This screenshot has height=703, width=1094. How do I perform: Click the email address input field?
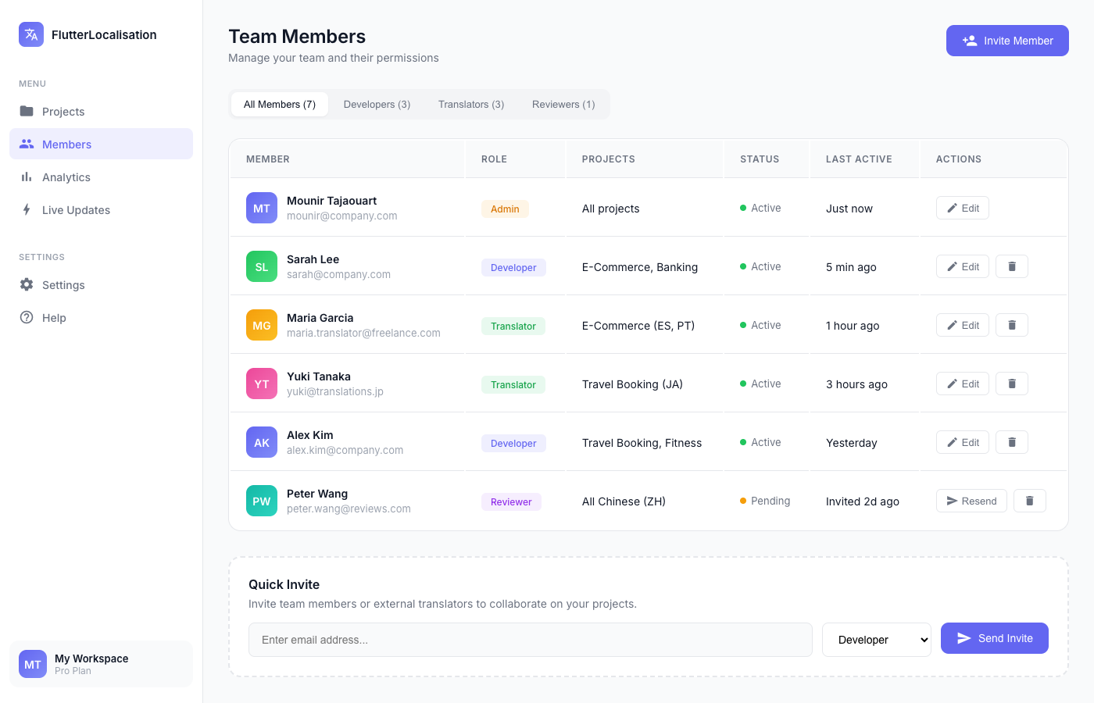coord(530,639)
